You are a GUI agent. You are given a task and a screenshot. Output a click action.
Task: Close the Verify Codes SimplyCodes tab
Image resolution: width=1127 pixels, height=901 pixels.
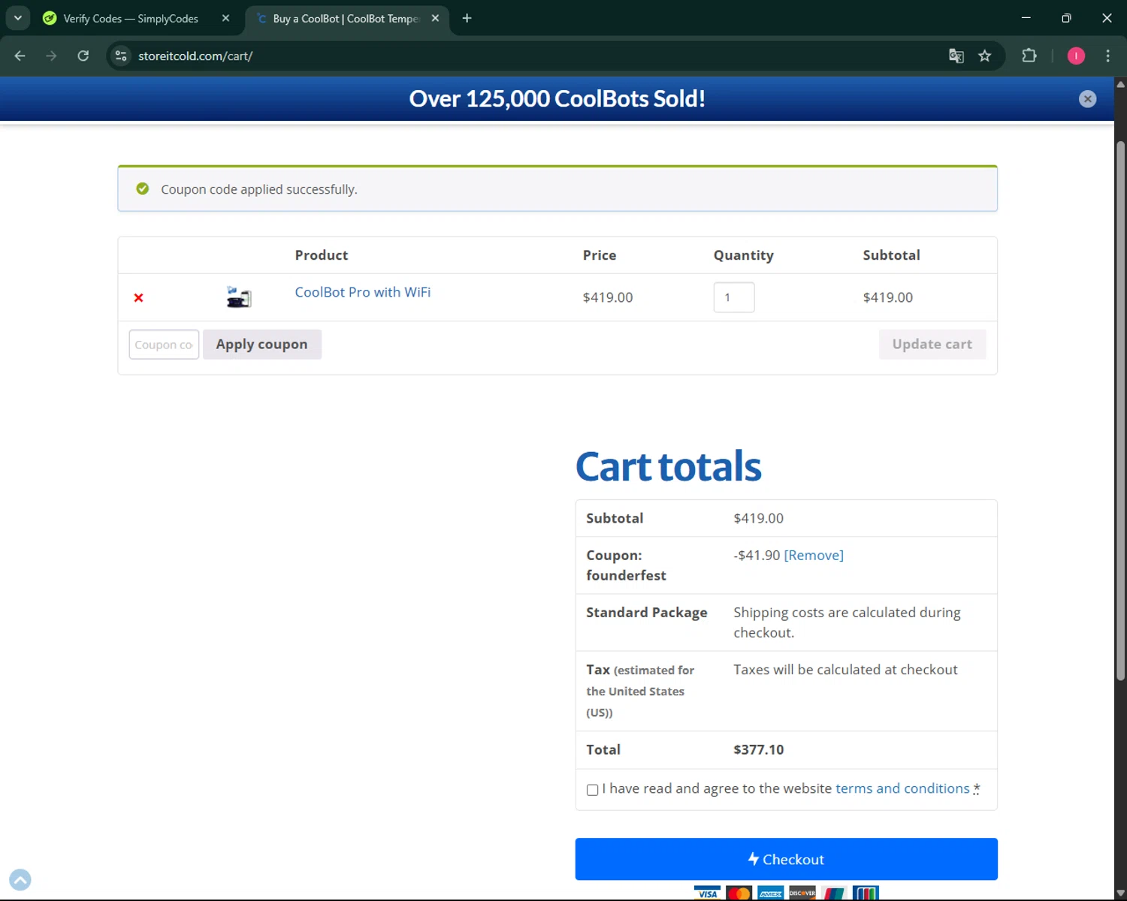click(x=225, y=18)
